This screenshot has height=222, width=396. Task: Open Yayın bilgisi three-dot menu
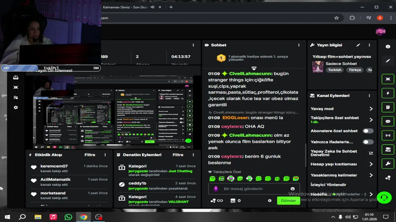(x=369, y=45)
